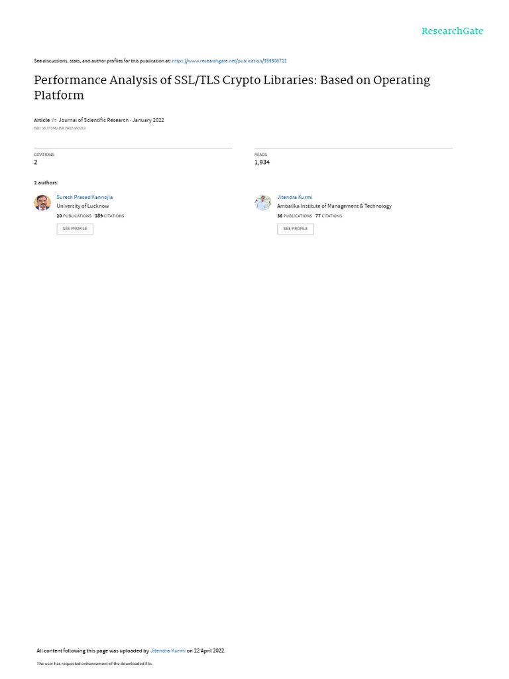Click the 189 citations stat for Kannojia

[109, 216]
